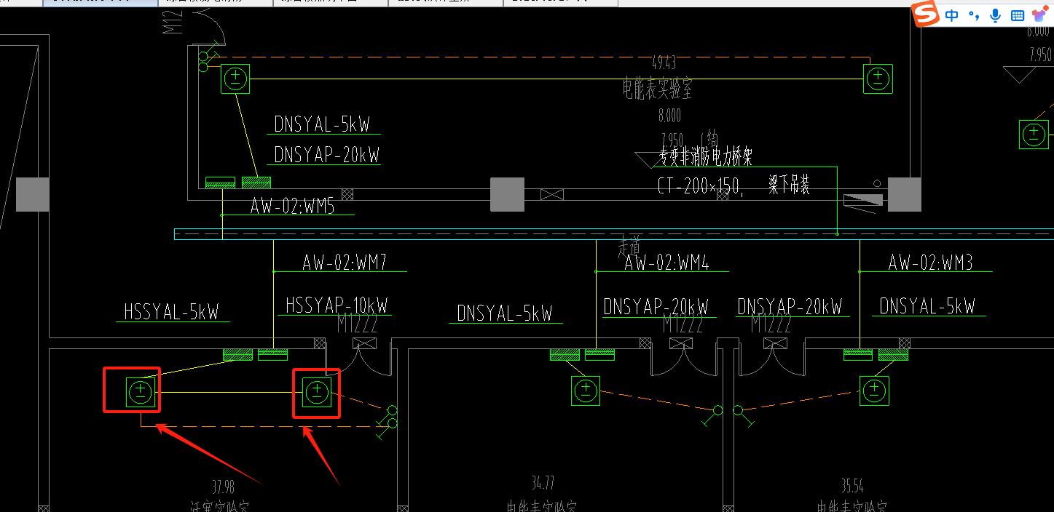
Task: Select the 走道 corridor label
Action: click(x=630, y=246)
